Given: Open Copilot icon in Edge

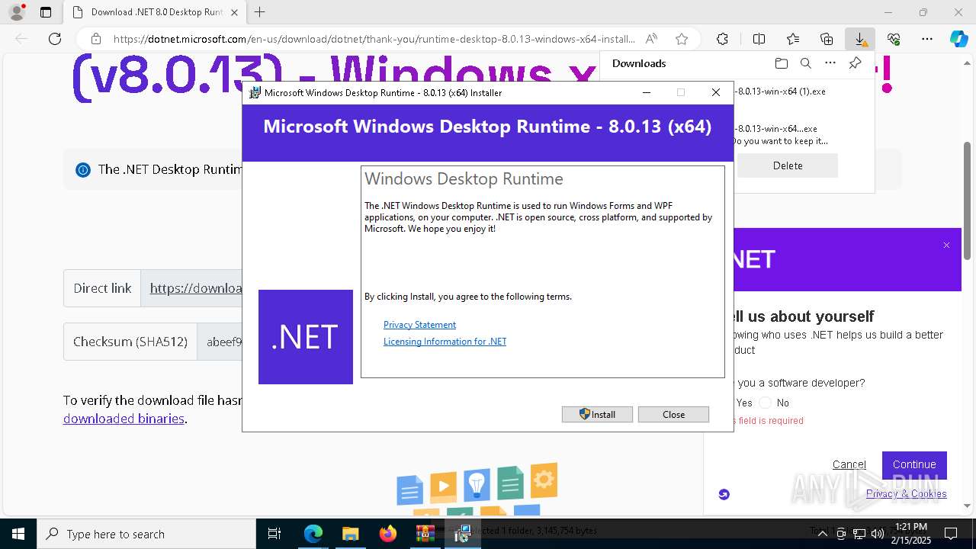Looking at the screenshot, I should click(958, 39).
